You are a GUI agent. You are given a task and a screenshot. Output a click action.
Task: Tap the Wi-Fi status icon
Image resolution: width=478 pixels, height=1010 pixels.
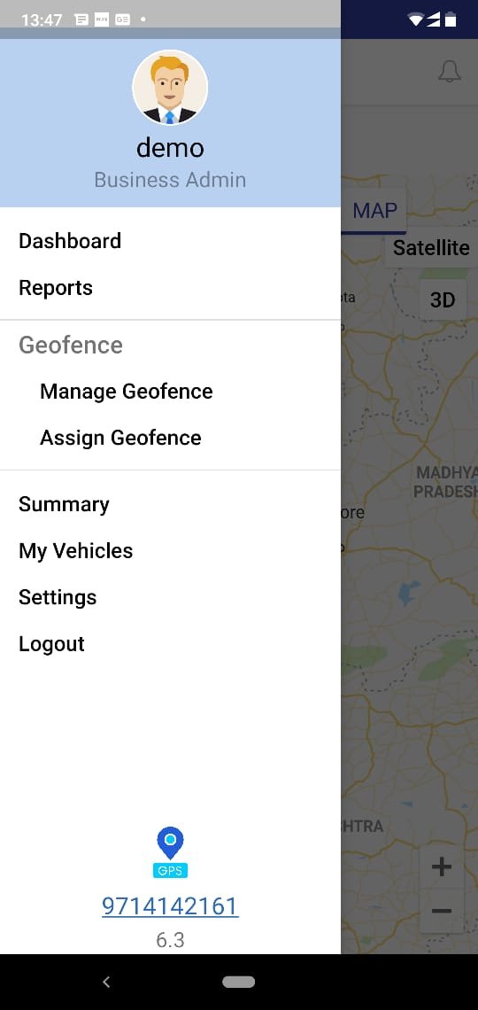click(x=416, y=20)
